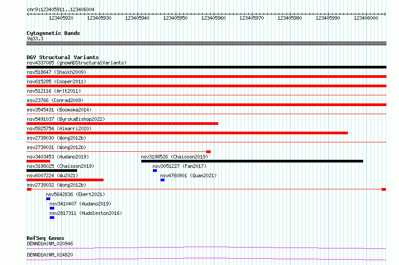Click the black bar under nsv4337085
The image size is (399, 265).
(206, 67)
